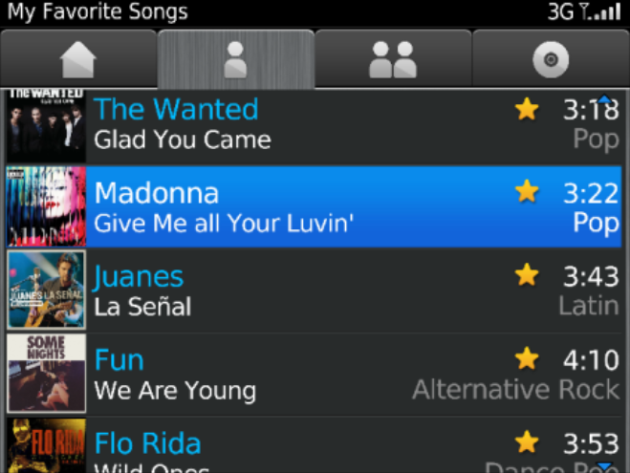Viewport: 630px width, 473px height.
Task: Switch to the two-people group tab
Action: [393, 59]
